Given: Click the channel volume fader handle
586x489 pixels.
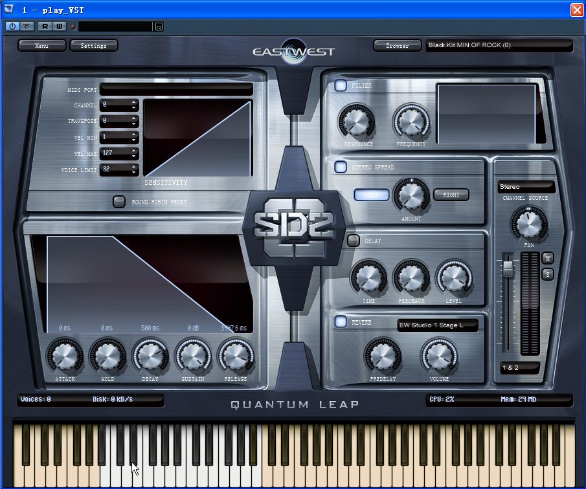Looking at the screenshot, I should tap(508, 268).
